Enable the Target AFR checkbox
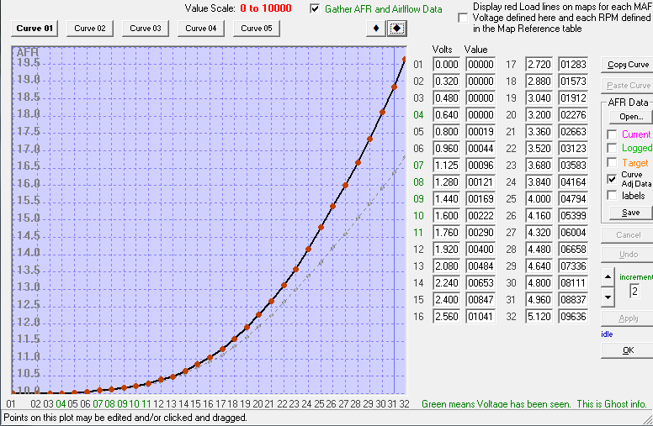This screenshot has width=653, height=426. coord(612,163)
